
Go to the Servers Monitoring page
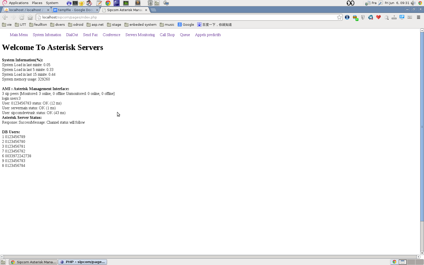[140, 35]
